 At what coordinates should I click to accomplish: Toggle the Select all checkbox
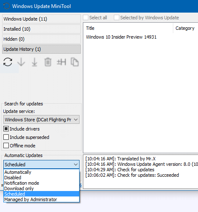(x=86, y=18)
